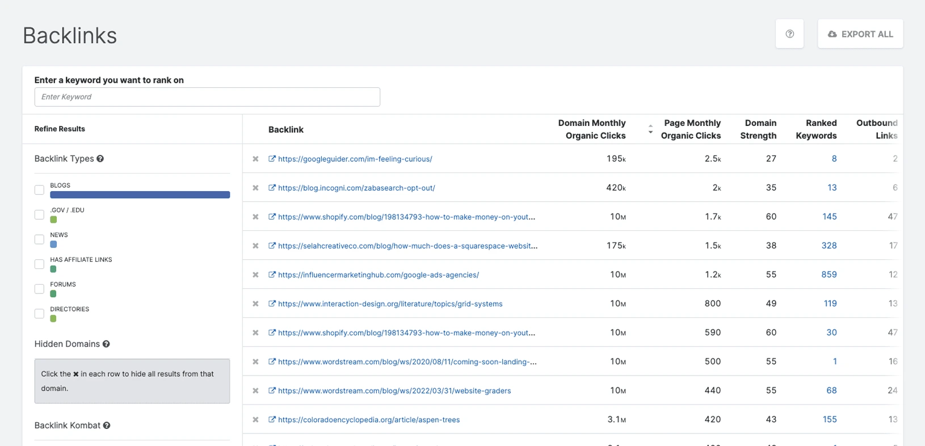Click the Ranked Keywords column header

816,129
